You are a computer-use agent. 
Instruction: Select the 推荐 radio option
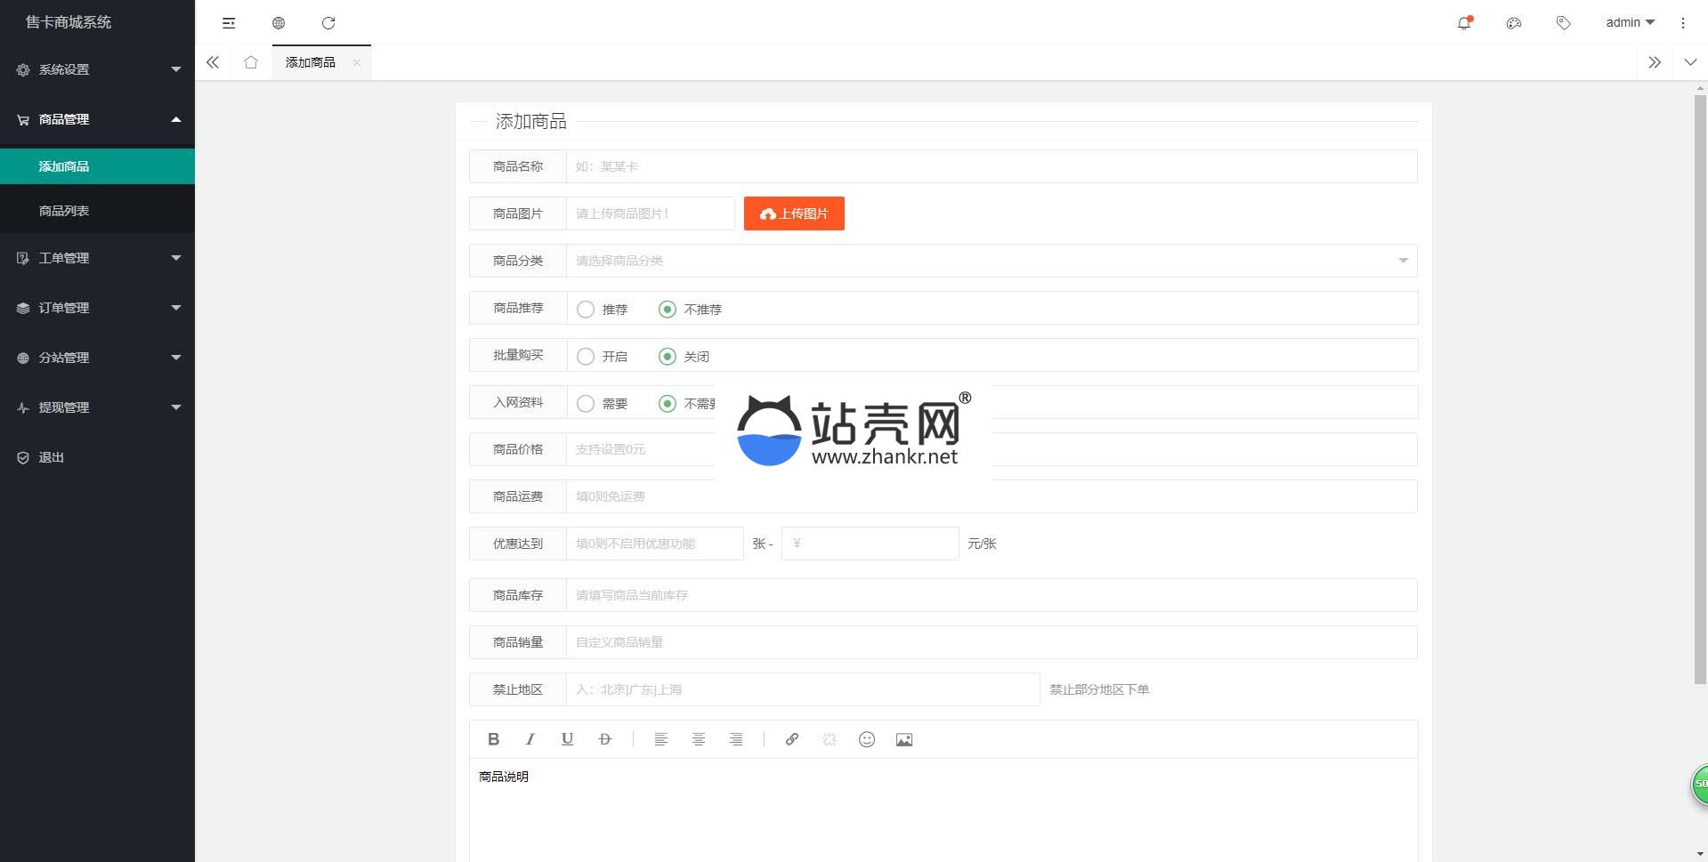(586, 310)
